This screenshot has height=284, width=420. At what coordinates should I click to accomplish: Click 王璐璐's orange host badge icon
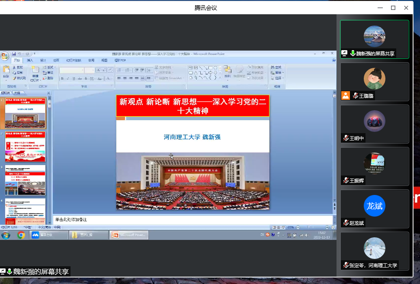coord(345,96)
